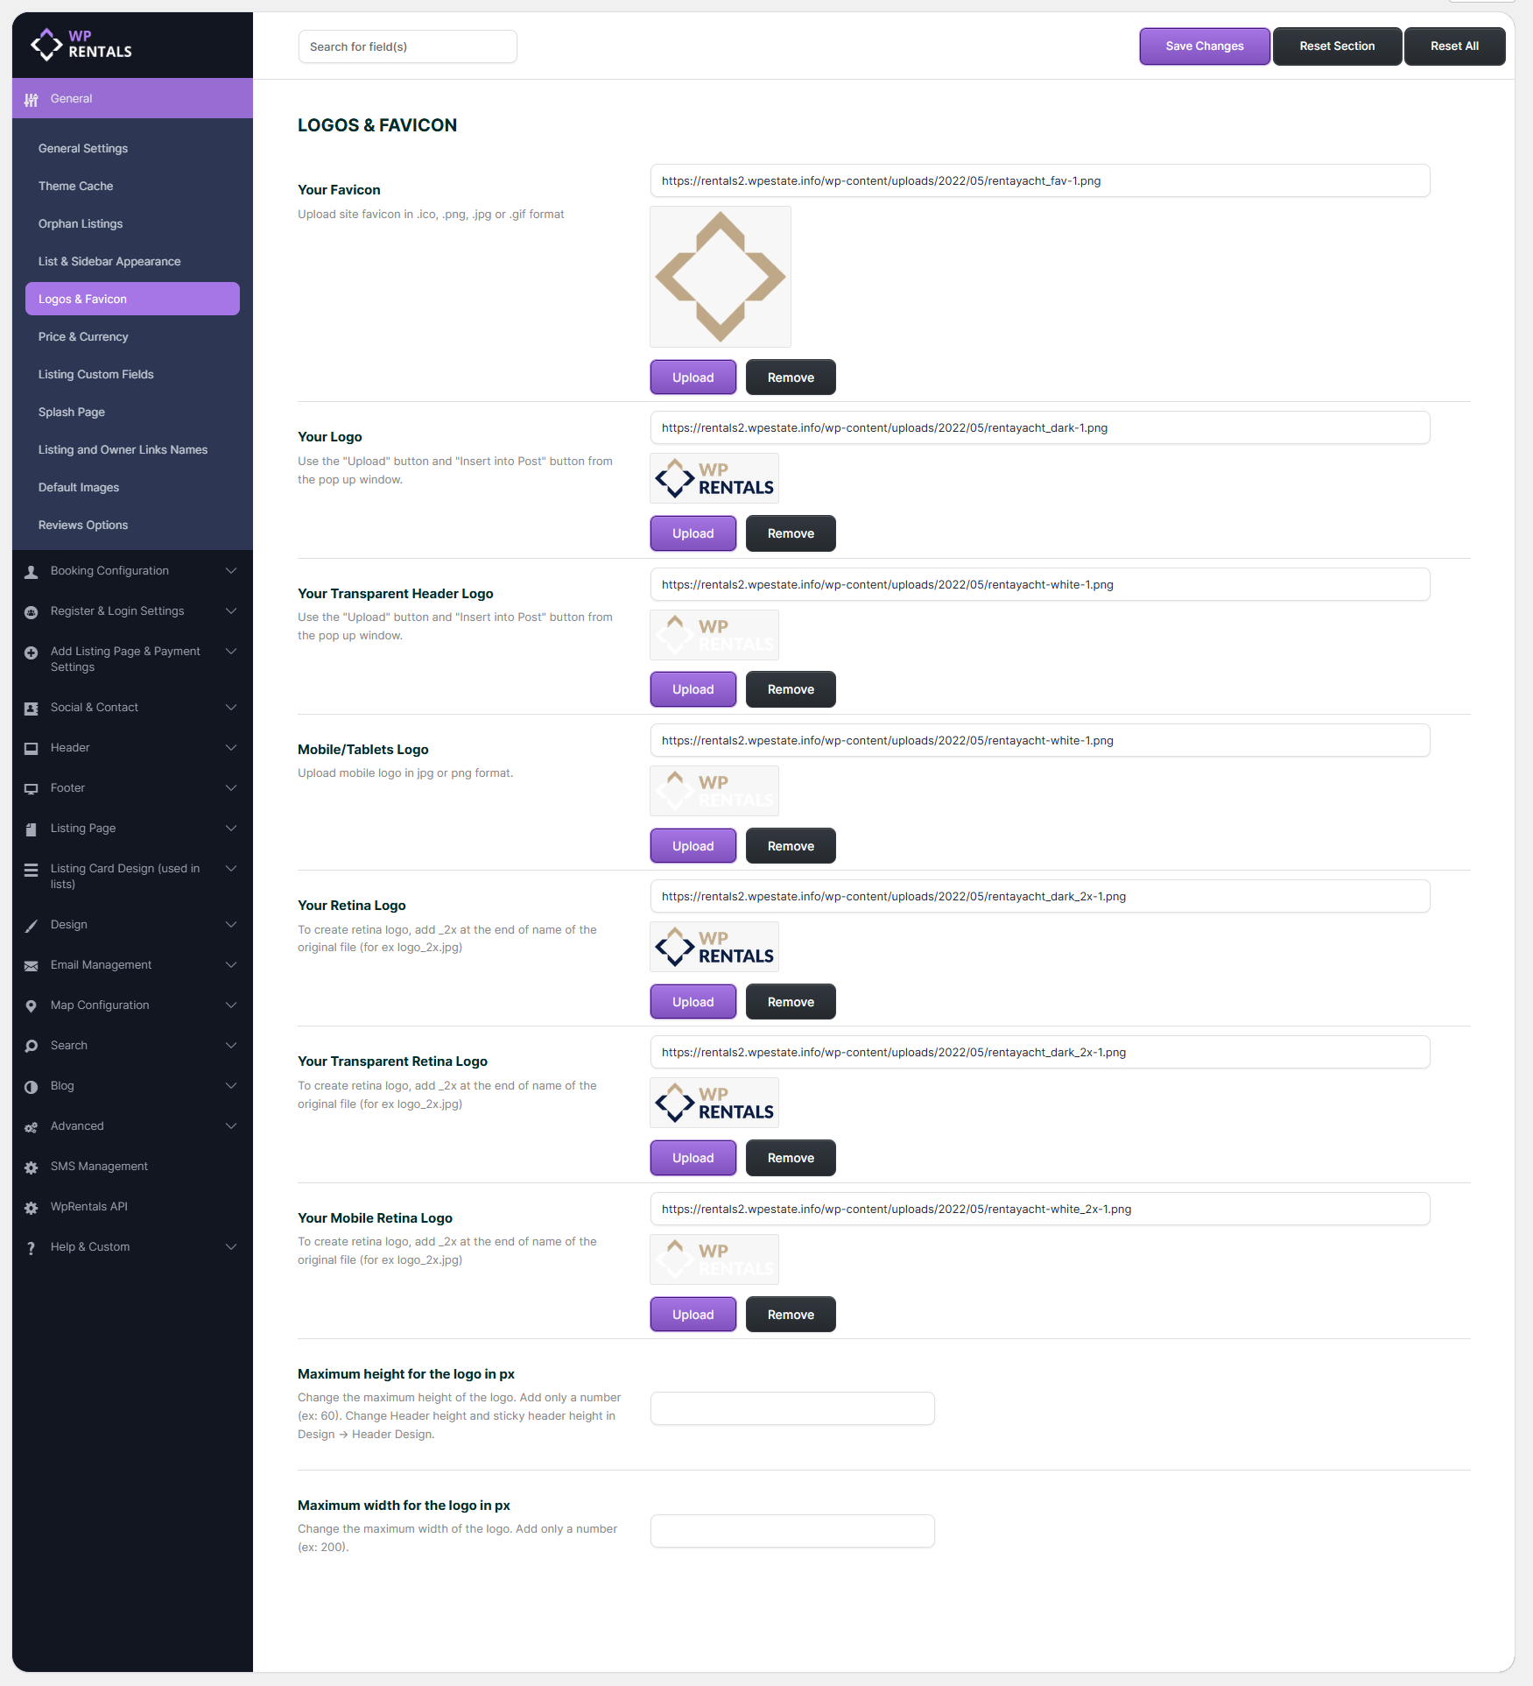Open the Price & Currency submenu item
1533x1686 pixels.
[x=83, y=337]
